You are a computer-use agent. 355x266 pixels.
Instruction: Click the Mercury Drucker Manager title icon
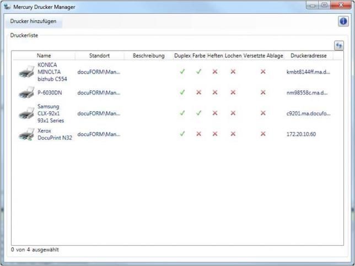point(7,7)
